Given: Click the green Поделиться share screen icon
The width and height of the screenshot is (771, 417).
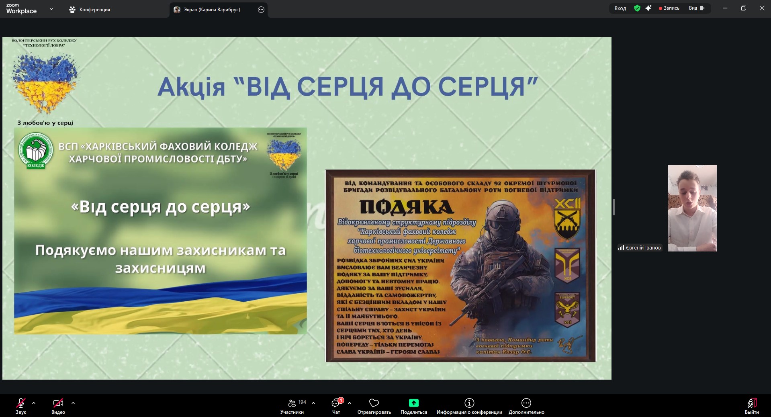Looking at the screenshot, I should click(x=413, y=403).
